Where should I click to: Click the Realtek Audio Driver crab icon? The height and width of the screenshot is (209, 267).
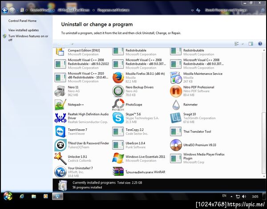point(60,118)
